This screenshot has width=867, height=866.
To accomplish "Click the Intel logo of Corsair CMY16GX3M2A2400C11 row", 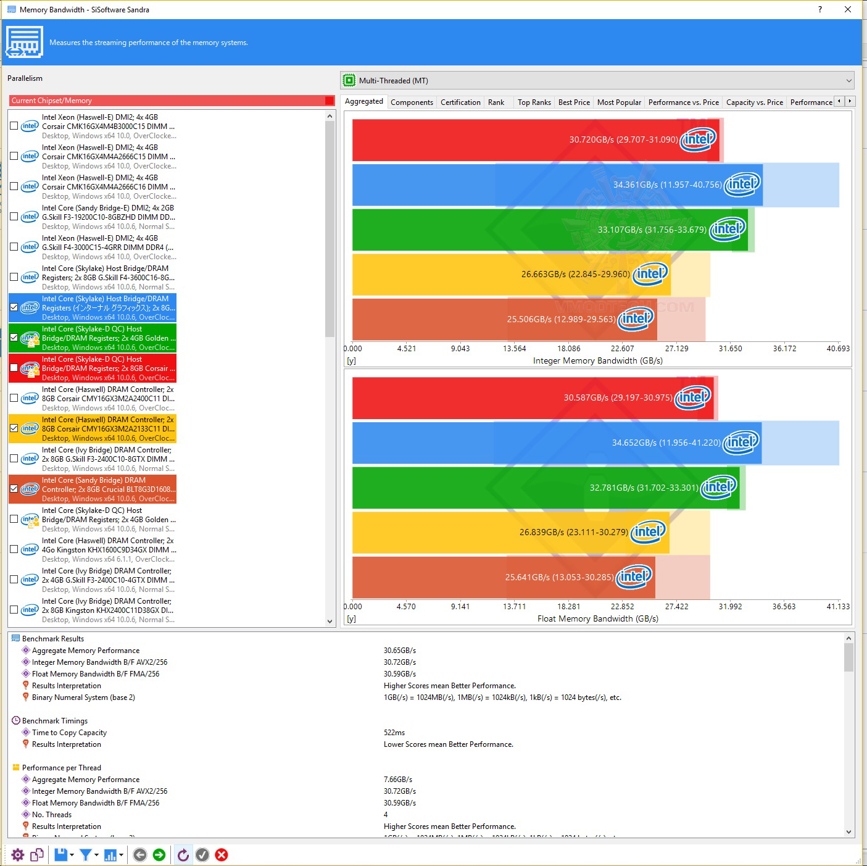I will pyautogui.click(x=30, y=398).
